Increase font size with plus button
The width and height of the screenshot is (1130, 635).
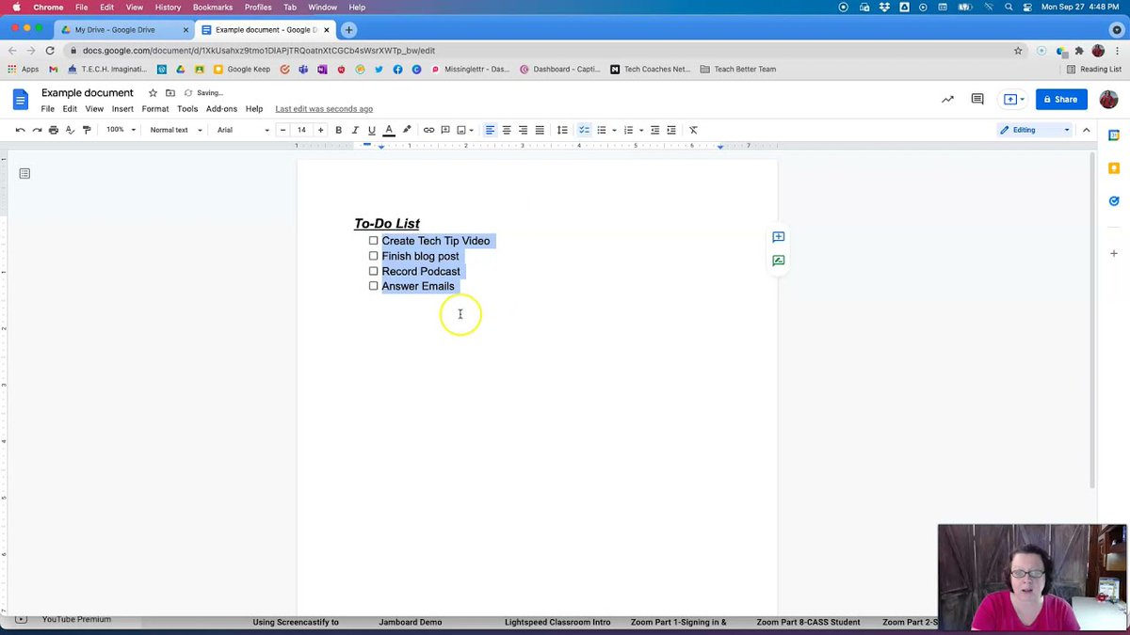(x=321, y=130)
